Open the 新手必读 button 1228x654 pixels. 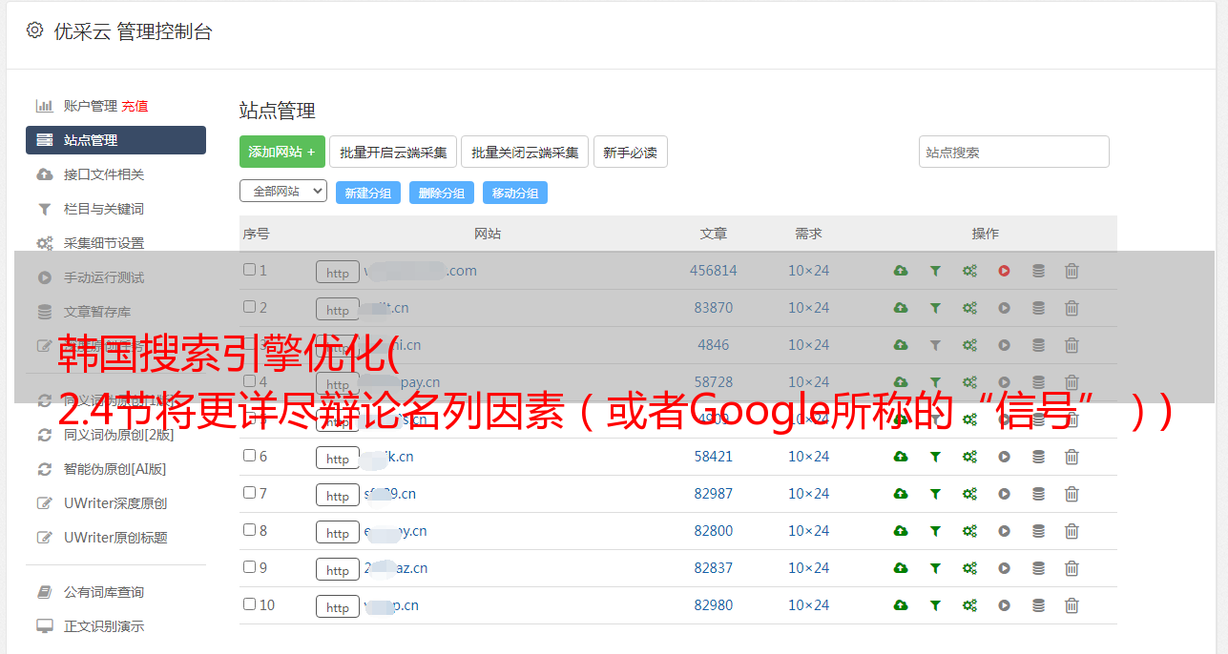630,152
